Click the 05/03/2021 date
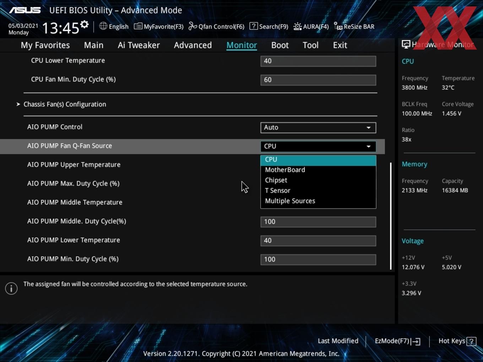The height and width of the screenshot is (362, 483). (x=23, y=26)
